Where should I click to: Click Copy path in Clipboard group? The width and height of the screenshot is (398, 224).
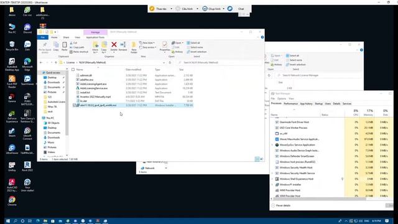click(77, 47)
